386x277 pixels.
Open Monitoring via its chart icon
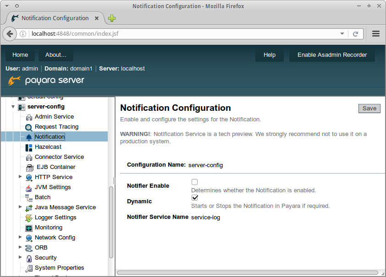click(x=28, y=227)
